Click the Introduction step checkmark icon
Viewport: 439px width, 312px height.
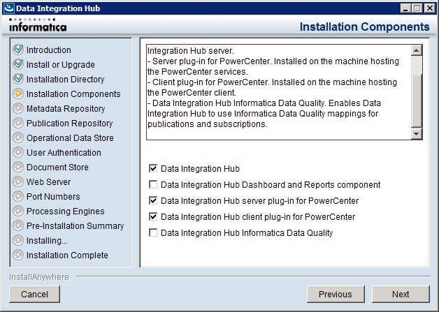tap(18, 50)
